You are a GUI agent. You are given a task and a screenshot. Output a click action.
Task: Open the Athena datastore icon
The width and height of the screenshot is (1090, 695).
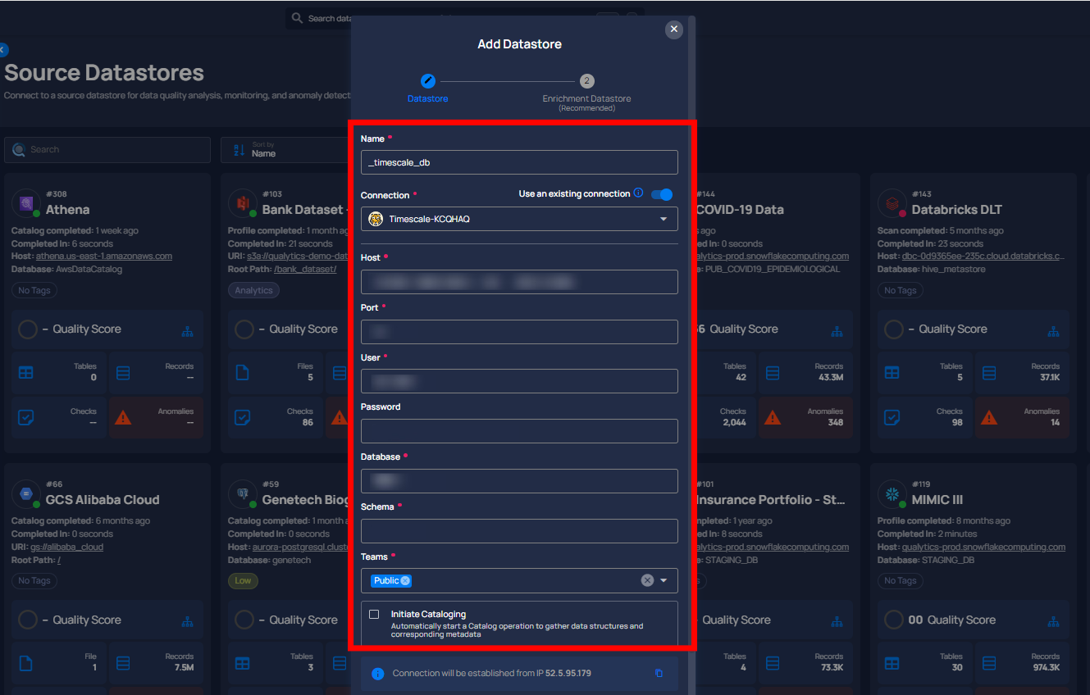coord(26,203)
